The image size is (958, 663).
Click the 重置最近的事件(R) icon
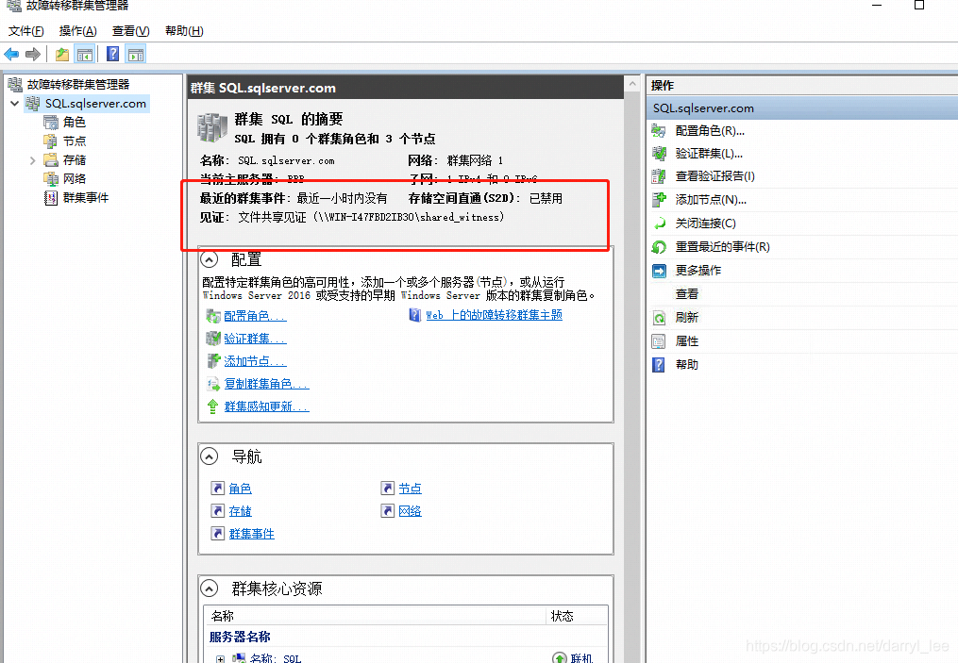tap(659, 247)
